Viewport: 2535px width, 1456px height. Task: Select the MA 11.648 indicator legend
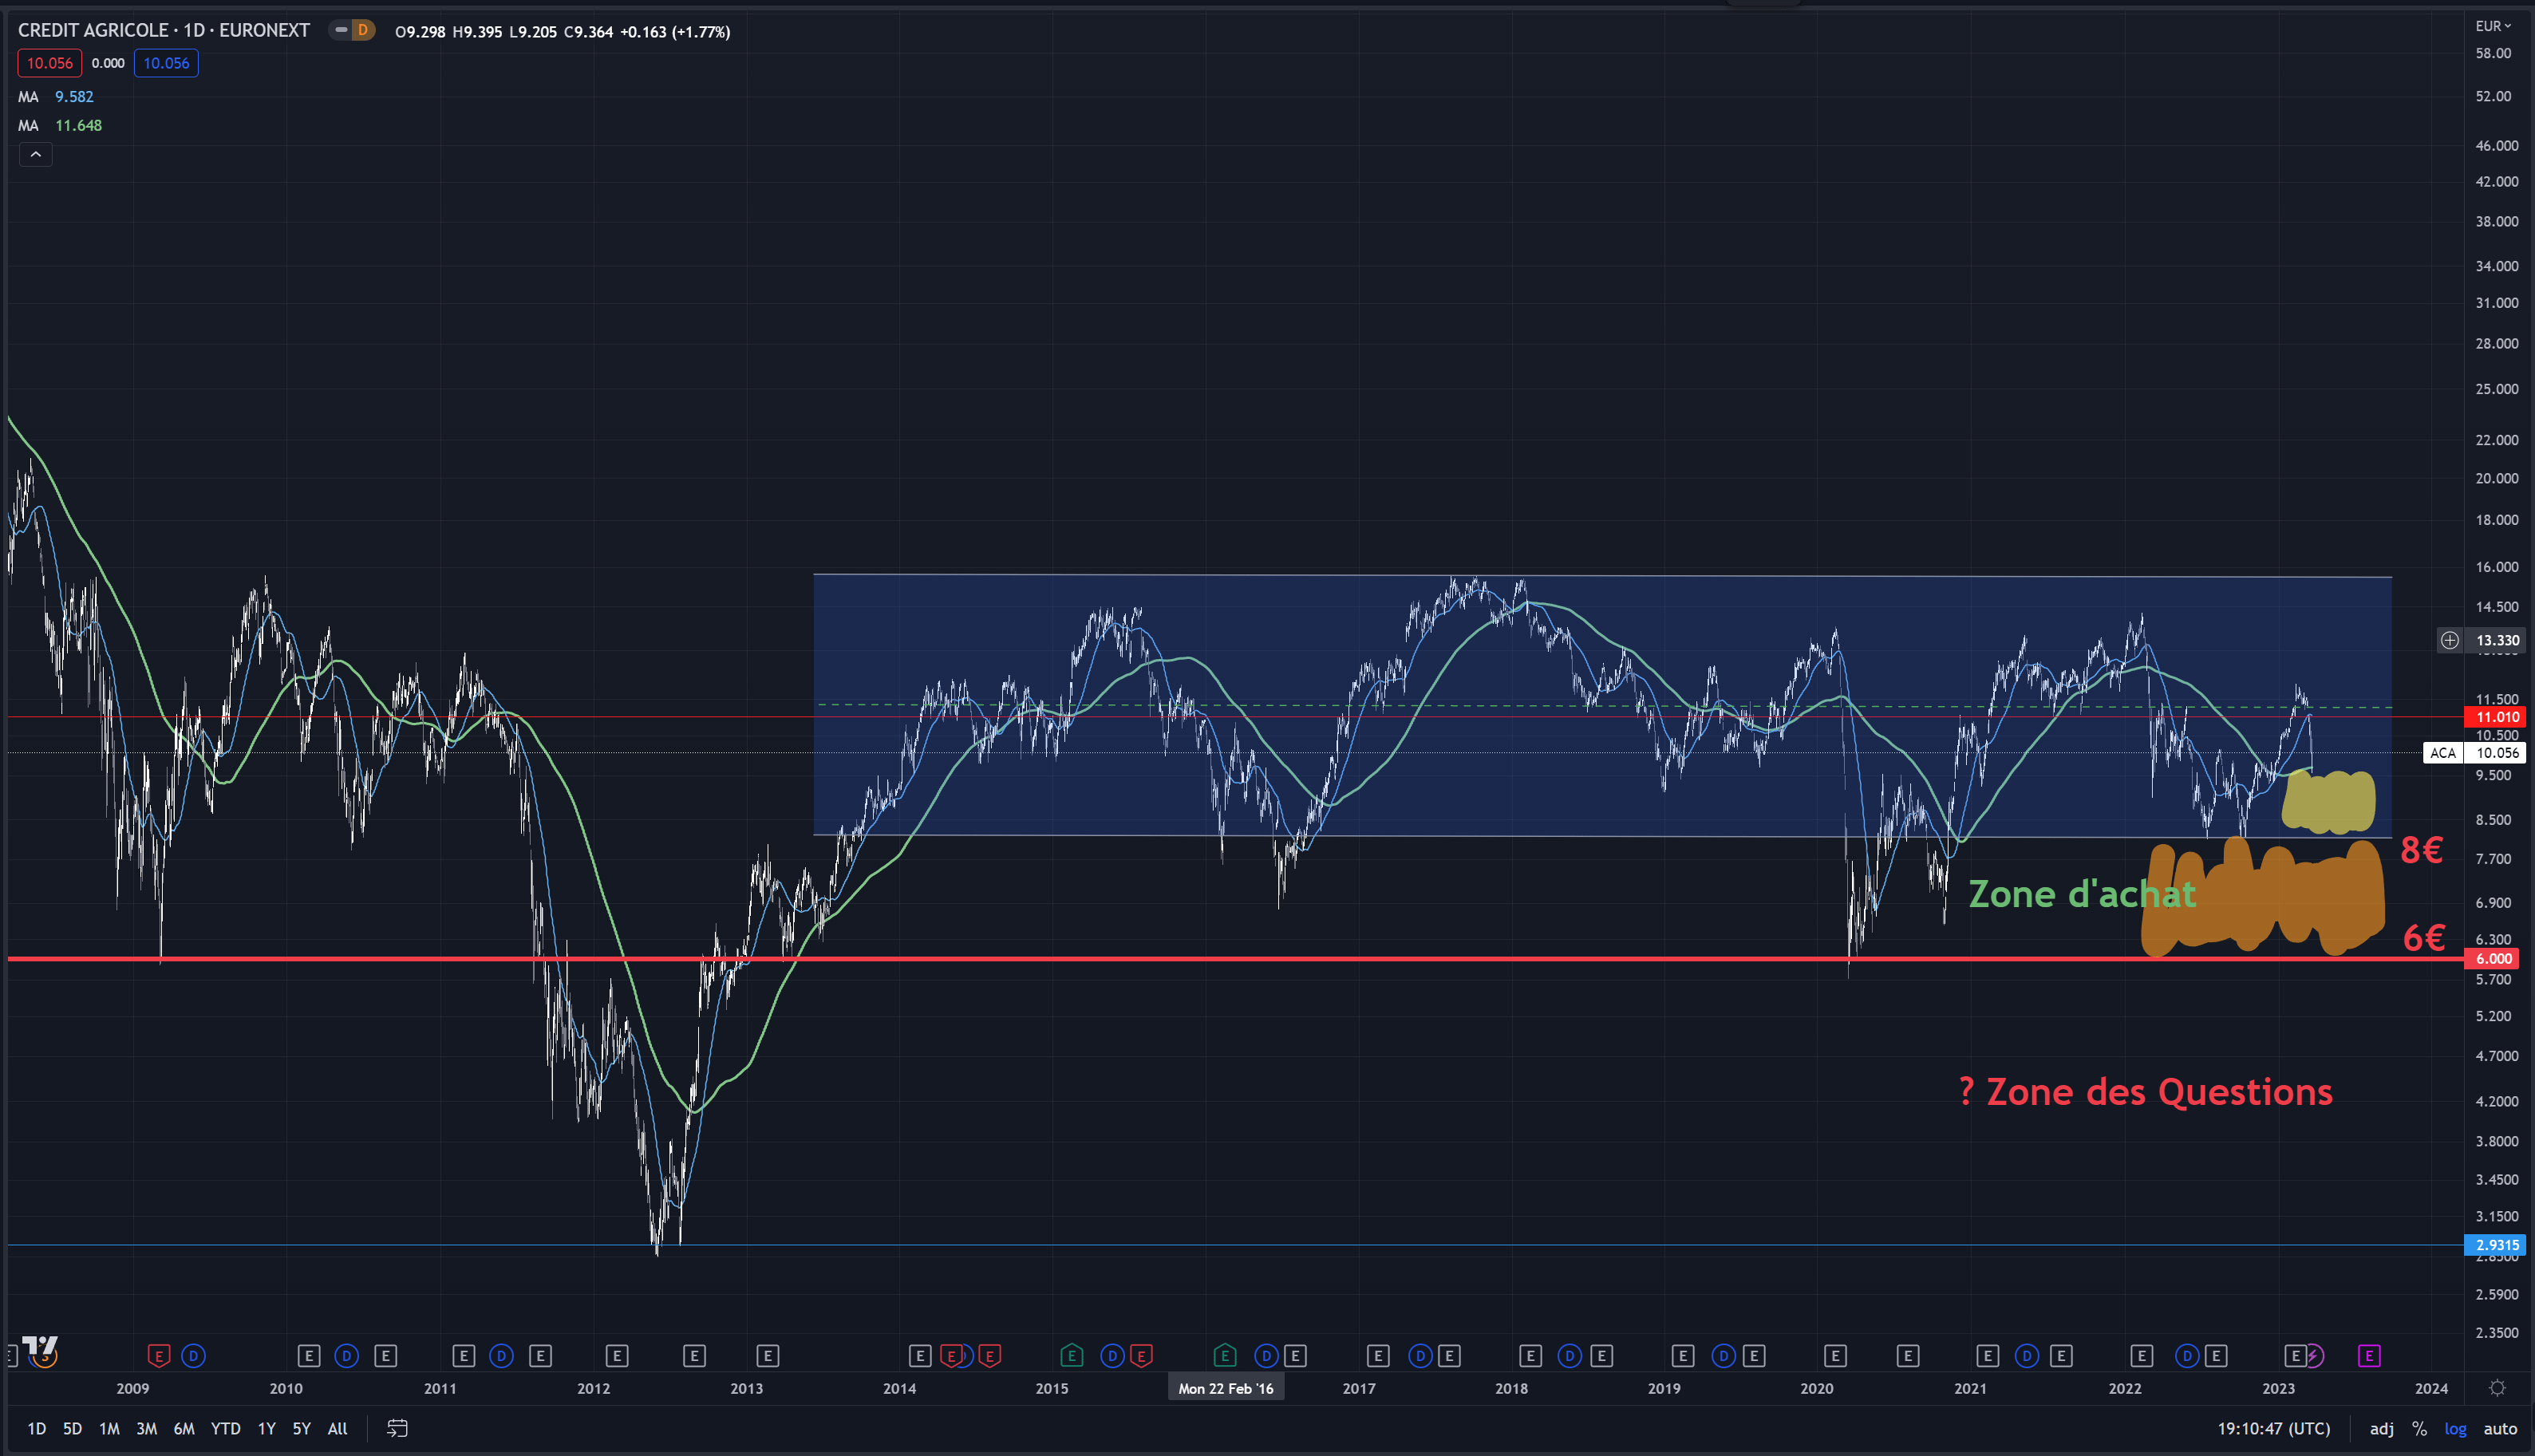(x=60, y=125)
